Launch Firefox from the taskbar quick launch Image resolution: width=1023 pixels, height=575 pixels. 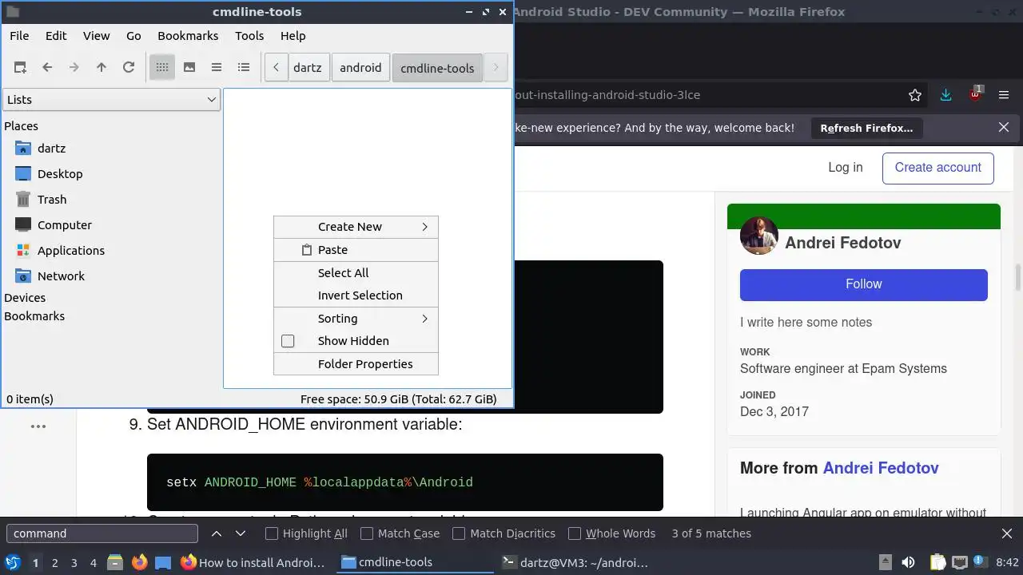[x=140, y=562]
